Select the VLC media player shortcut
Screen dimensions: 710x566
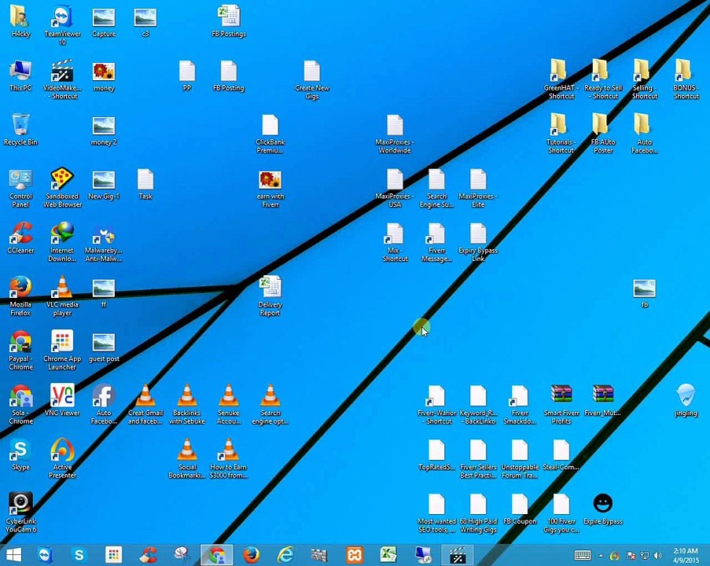click(x=62, y=296)
